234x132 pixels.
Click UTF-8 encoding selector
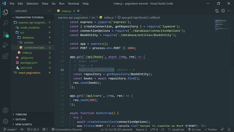[x=154, y=129]
